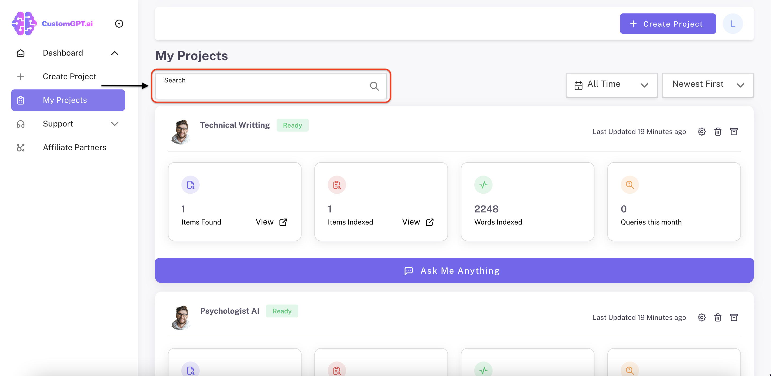Click the CustomGPT.ai brain logo
This screenshot has height=376, width=771.
[24, 23]
